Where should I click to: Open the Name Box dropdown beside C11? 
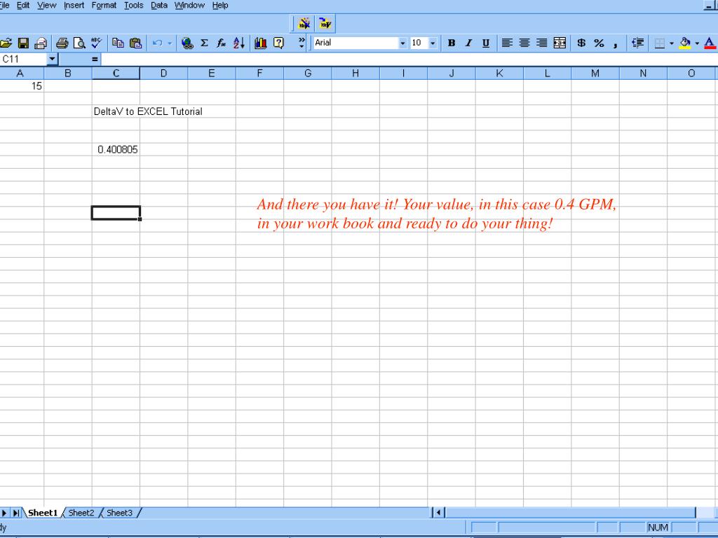click(52, 59)
